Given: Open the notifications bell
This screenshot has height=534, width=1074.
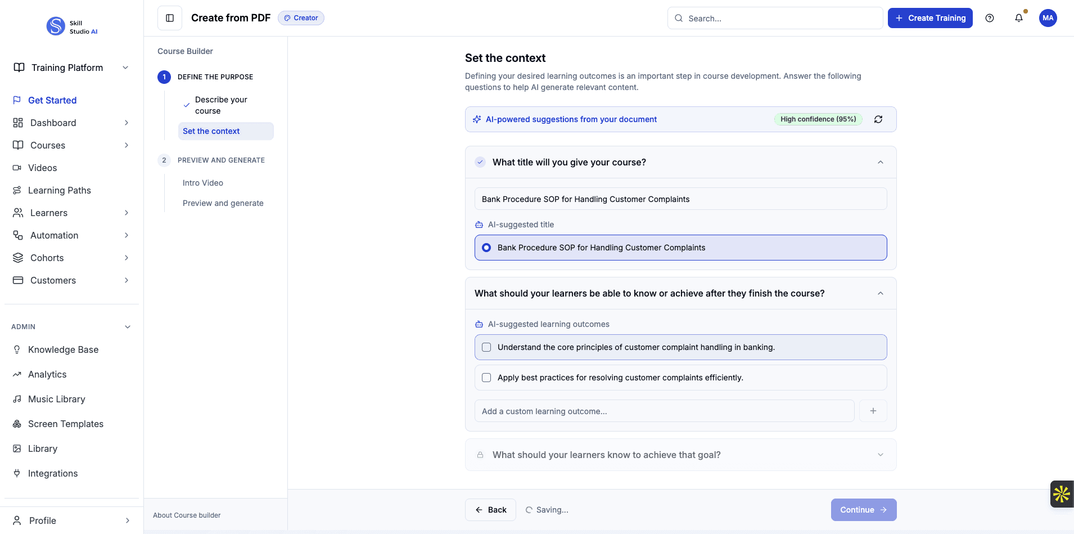Looking at the screenshot, I should [x=1018, y=17].
